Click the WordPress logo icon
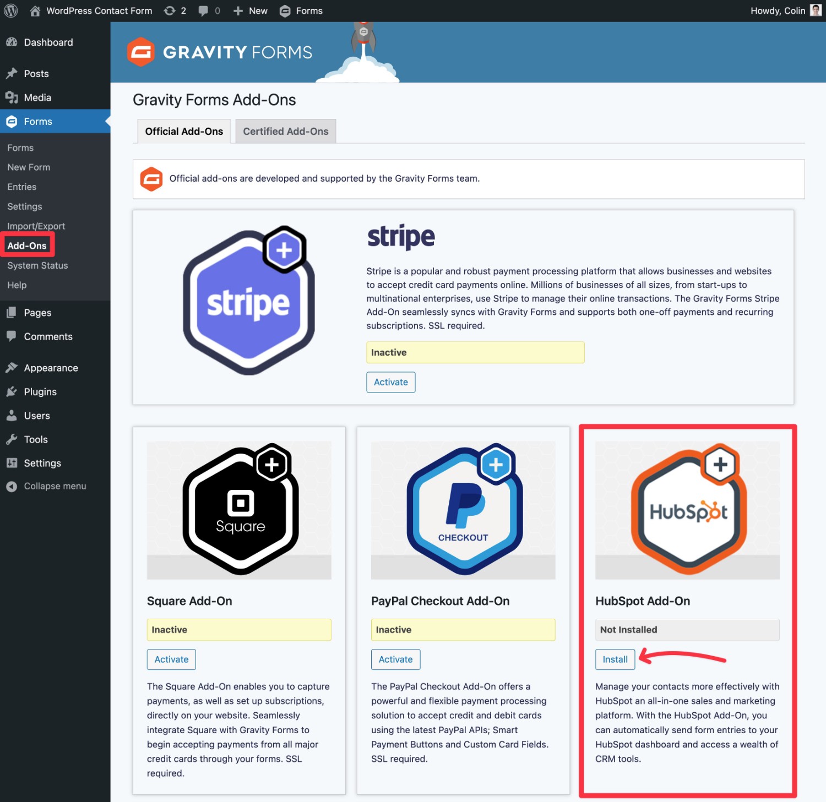The width and height of the screenshot is (826, 802). click(x=11, y=10)
